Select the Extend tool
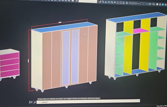 click(x=129, y=3)
